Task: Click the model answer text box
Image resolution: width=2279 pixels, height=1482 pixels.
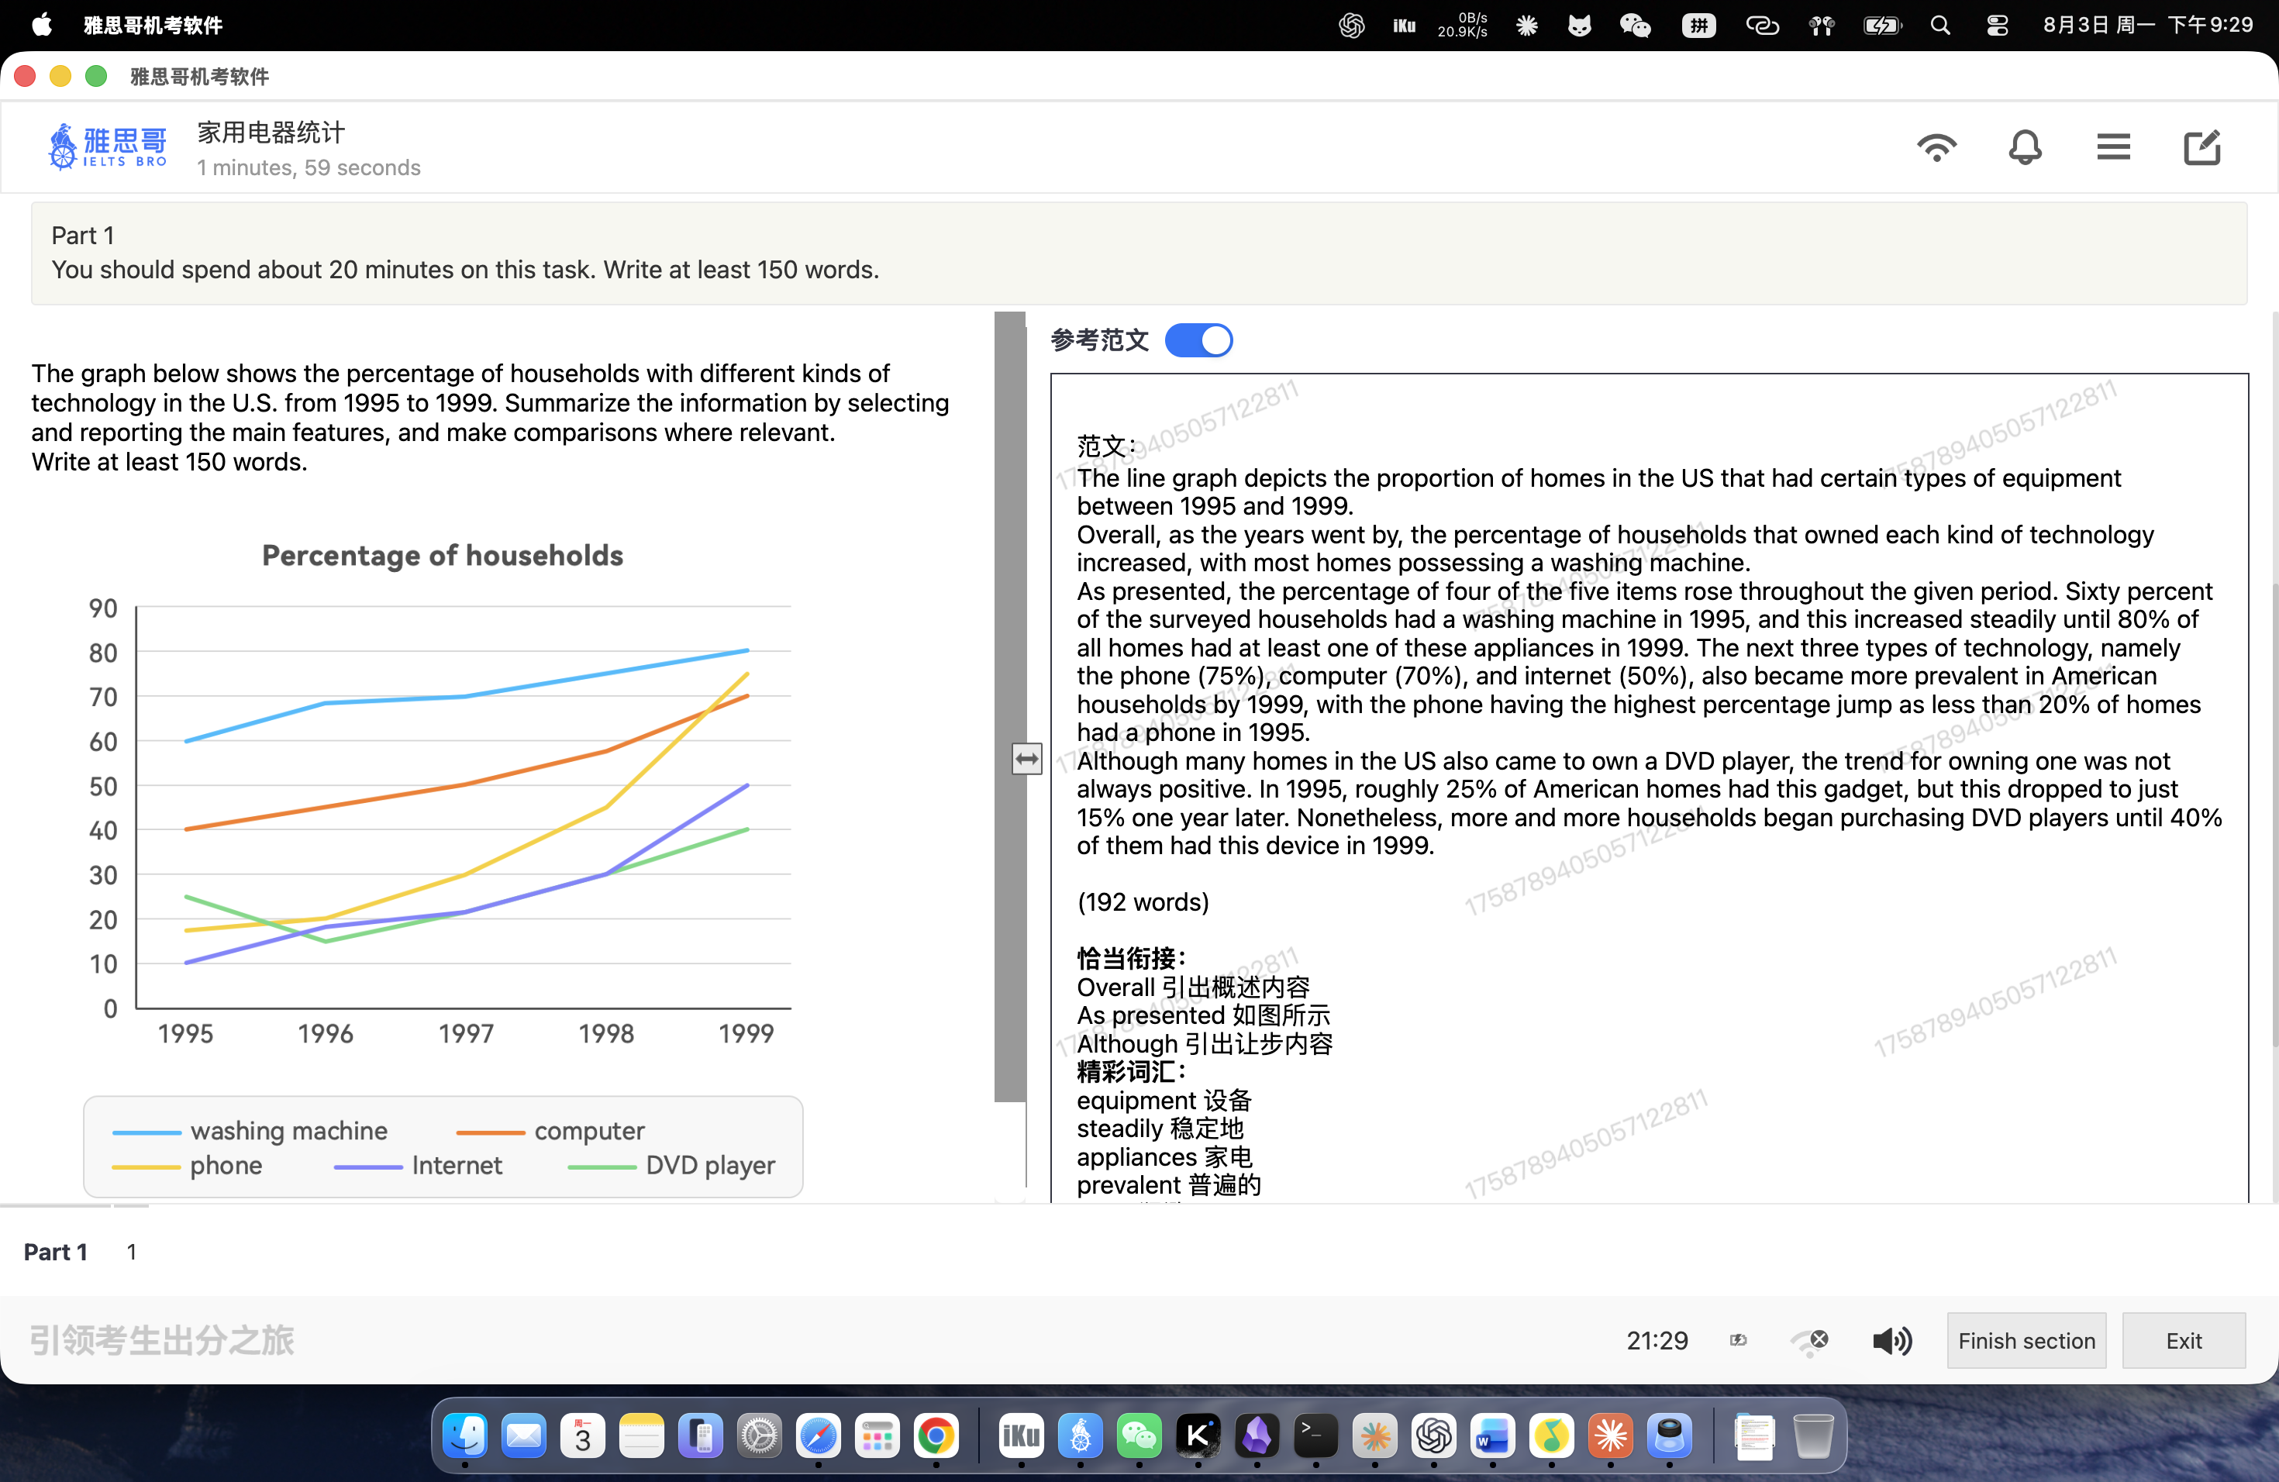Action: pyautogui.click(x=1649, y=788)
